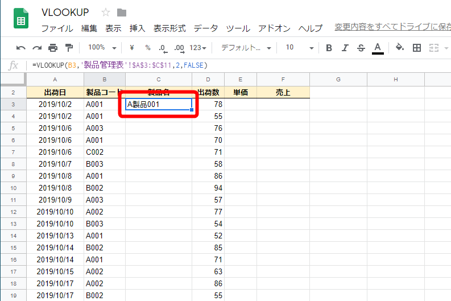The width and height of the screenshot is (451, 301).
Task: Open the fill color picker
Action: click(399, 47)
